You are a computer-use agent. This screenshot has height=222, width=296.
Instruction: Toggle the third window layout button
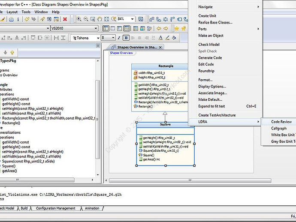pyautogui.click(x=120, y=28)
